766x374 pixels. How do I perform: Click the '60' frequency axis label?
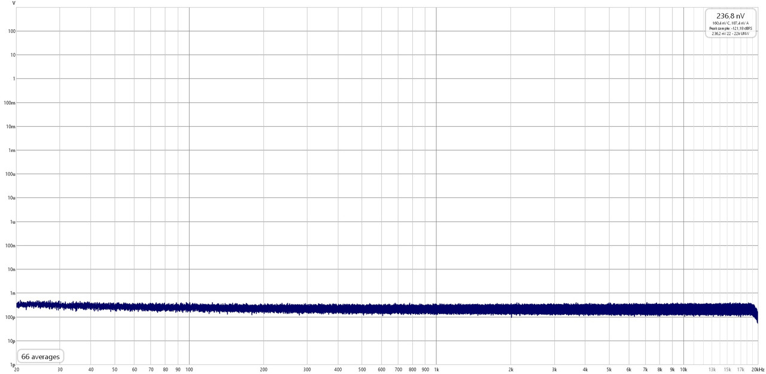click(x=135, y=370)
